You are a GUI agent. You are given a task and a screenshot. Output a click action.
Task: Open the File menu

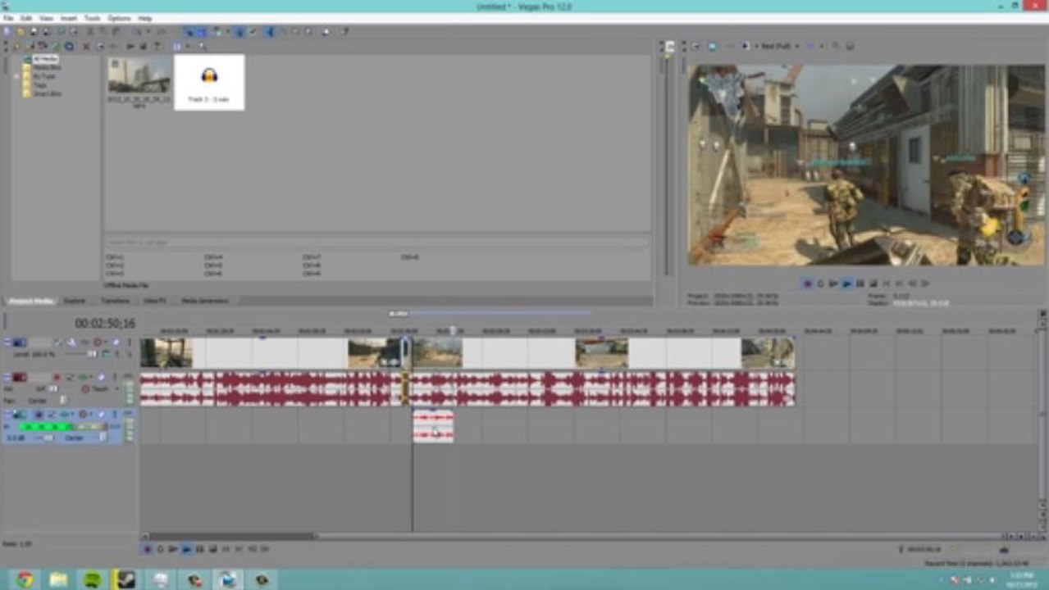click(7, 17)
